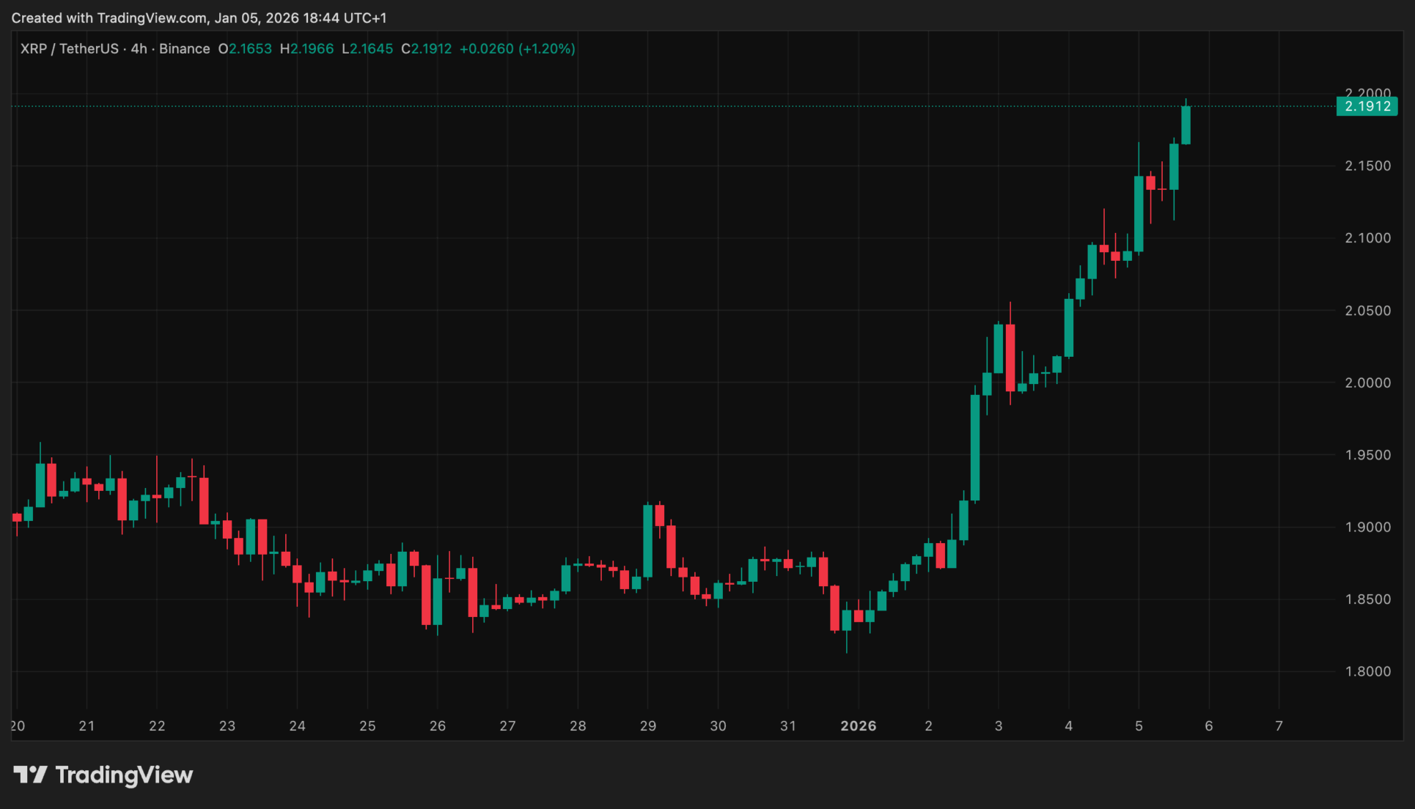This screenshot has width=1415, height=809.
Task: Click the 2.1500 price axis label
Action: click(1367, 166)
